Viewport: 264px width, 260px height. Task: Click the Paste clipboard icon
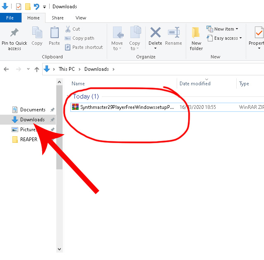pyautogui.click(x=54, y=32)
